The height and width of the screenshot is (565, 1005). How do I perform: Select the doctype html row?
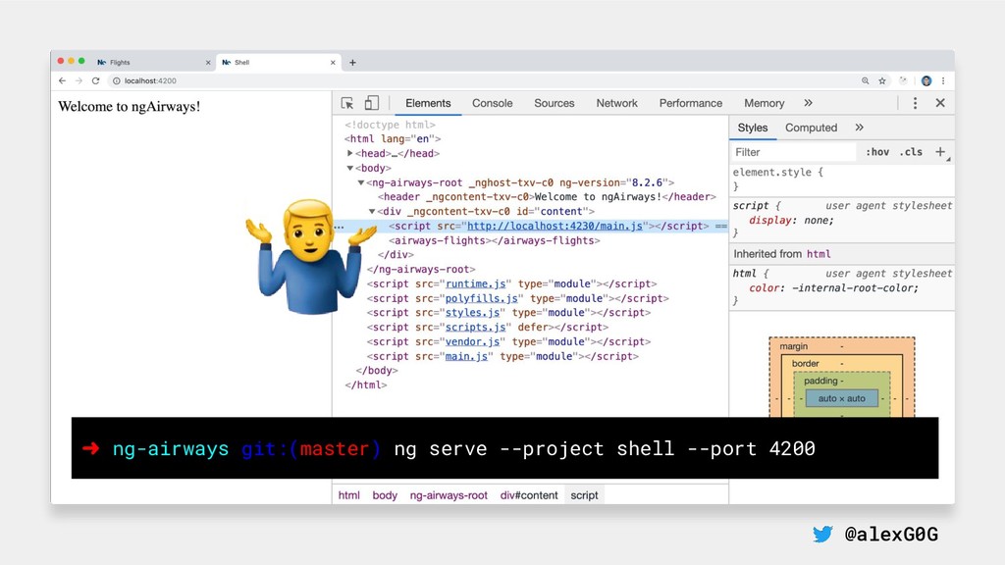pyautogui.click(x=390, y=125)
